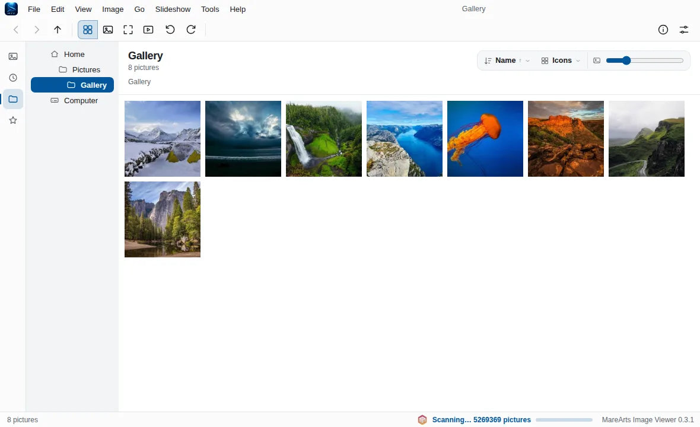Switch to single image view
700x427 pixels.
click(107, 30)
